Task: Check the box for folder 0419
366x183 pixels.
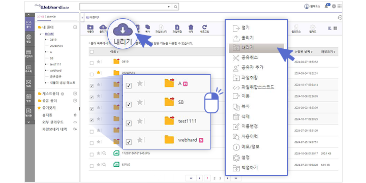Action: coord(91,63)
